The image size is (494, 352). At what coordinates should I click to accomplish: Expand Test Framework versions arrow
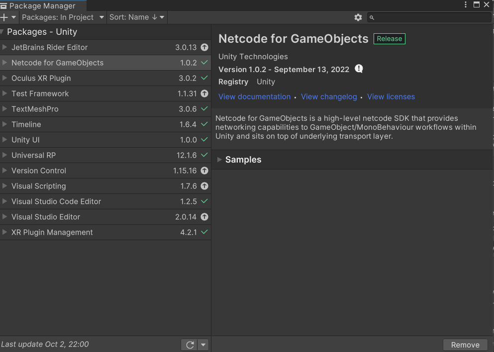pyautogui.click(x=4, y=93)
